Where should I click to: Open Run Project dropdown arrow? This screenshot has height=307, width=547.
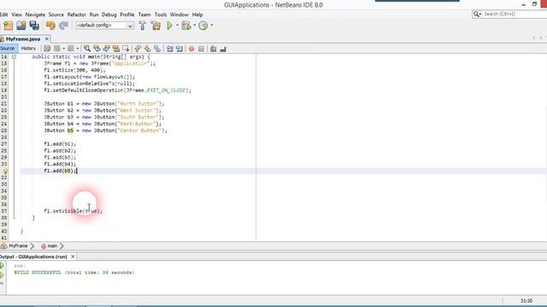pyautogui.click(x=177, y=25)
